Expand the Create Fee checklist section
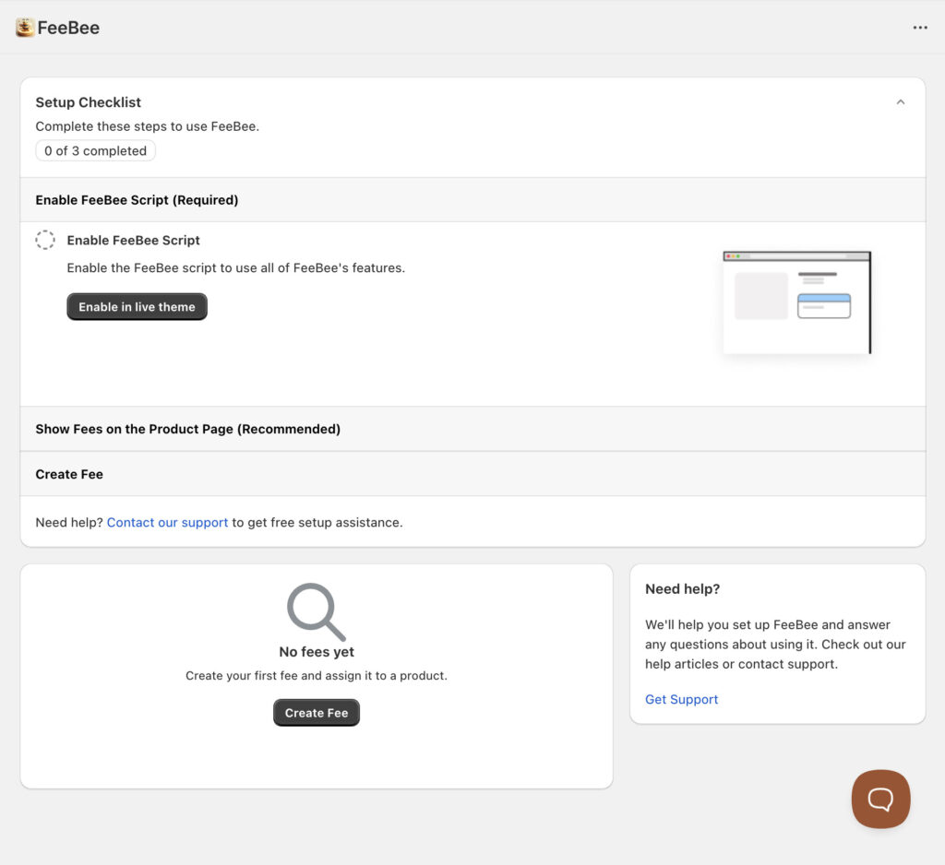The image size is (945, 865). (69, 474)
